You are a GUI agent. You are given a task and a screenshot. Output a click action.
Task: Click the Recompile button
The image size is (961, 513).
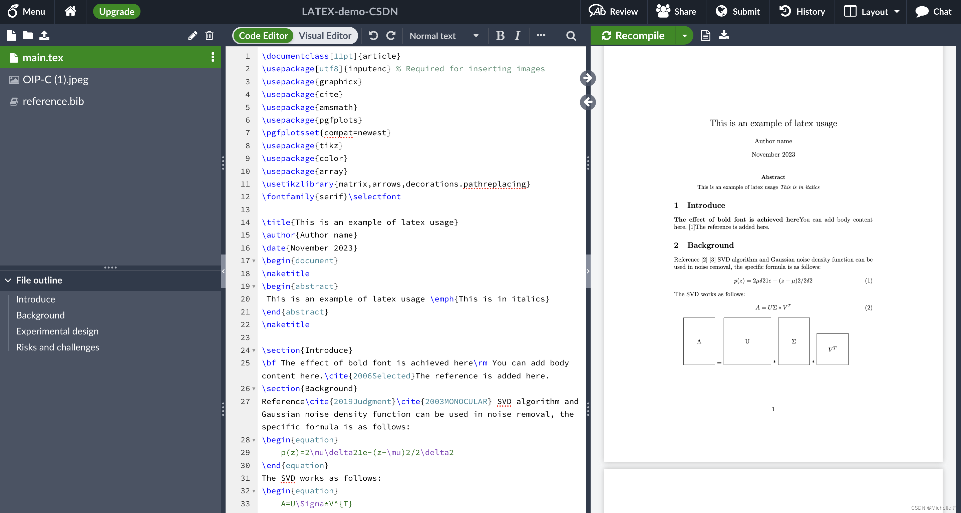(633, 36)
